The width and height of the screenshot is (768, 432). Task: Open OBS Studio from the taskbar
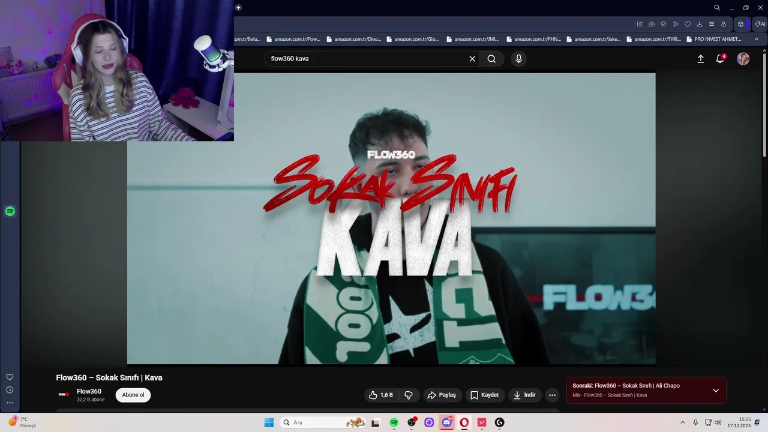coord(412,422)
